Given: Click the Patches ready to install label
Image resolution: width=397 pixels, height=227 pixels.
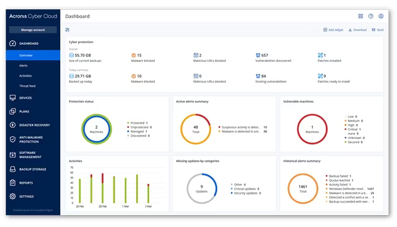Looking at the screenshot, I should 333,82.
